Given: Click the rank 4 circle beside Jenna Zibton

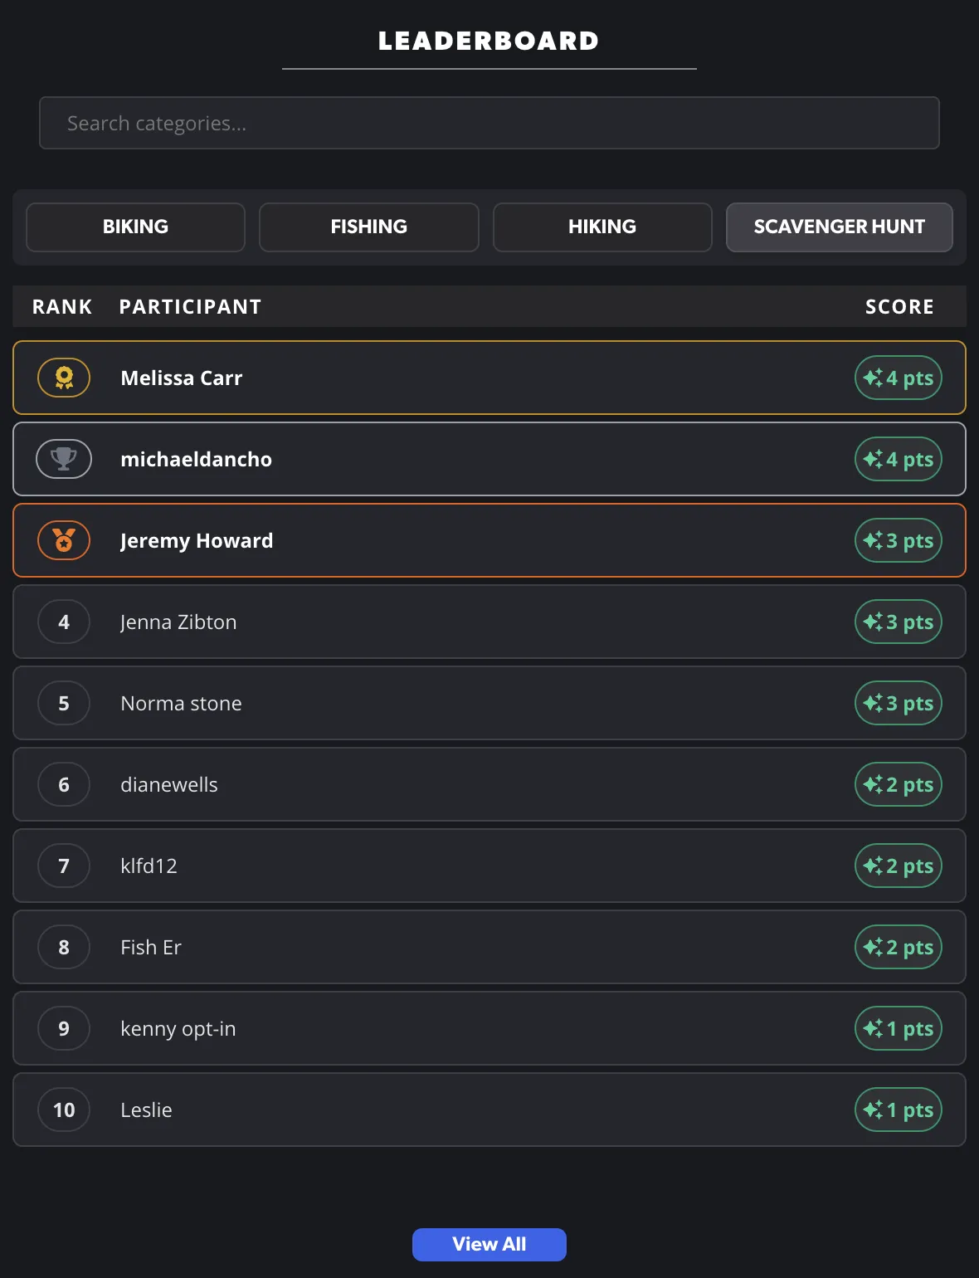Looking at the screenshot, I should click(63, 622).
